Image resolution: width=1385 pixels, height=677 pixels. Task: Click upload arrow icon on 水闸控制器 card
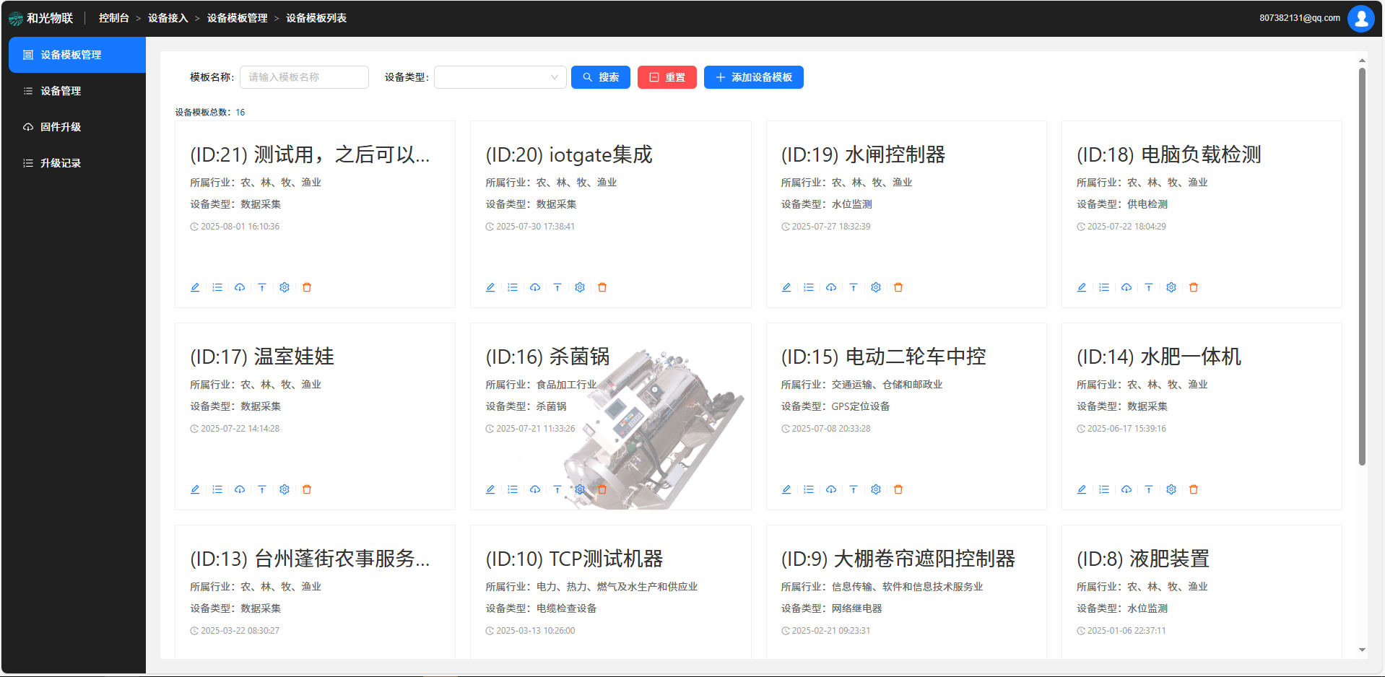[854, 287]
